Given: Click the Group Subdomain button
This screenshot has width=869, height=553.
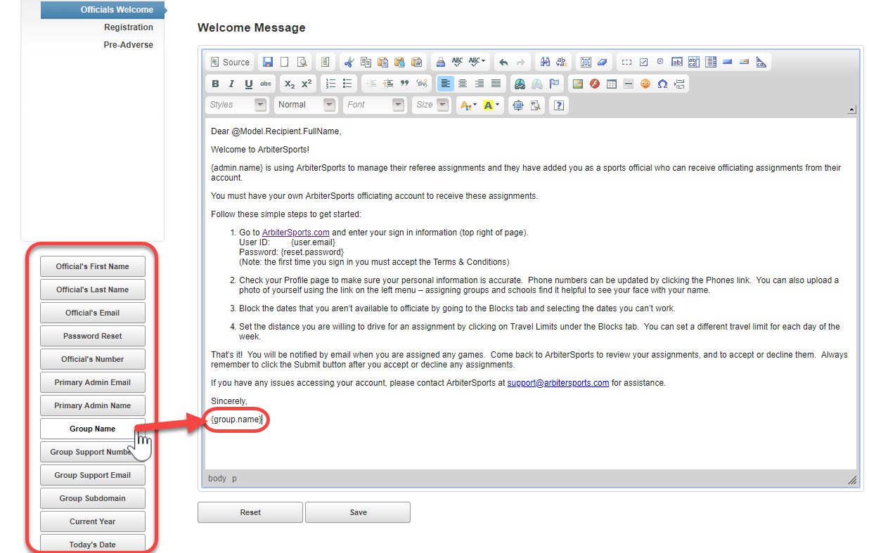Looking at the screenshot, I should [93, 498].
